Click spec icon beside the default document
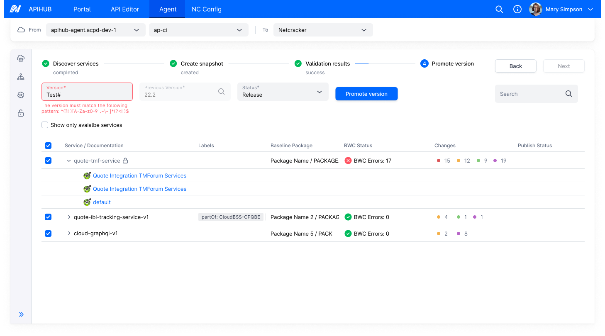Viewport: 605px width, 336px height. (87, 202)
